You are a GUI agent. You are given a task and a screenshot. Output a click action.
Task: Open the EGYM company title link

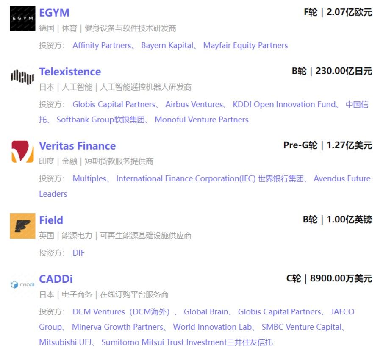coord(54,13)
